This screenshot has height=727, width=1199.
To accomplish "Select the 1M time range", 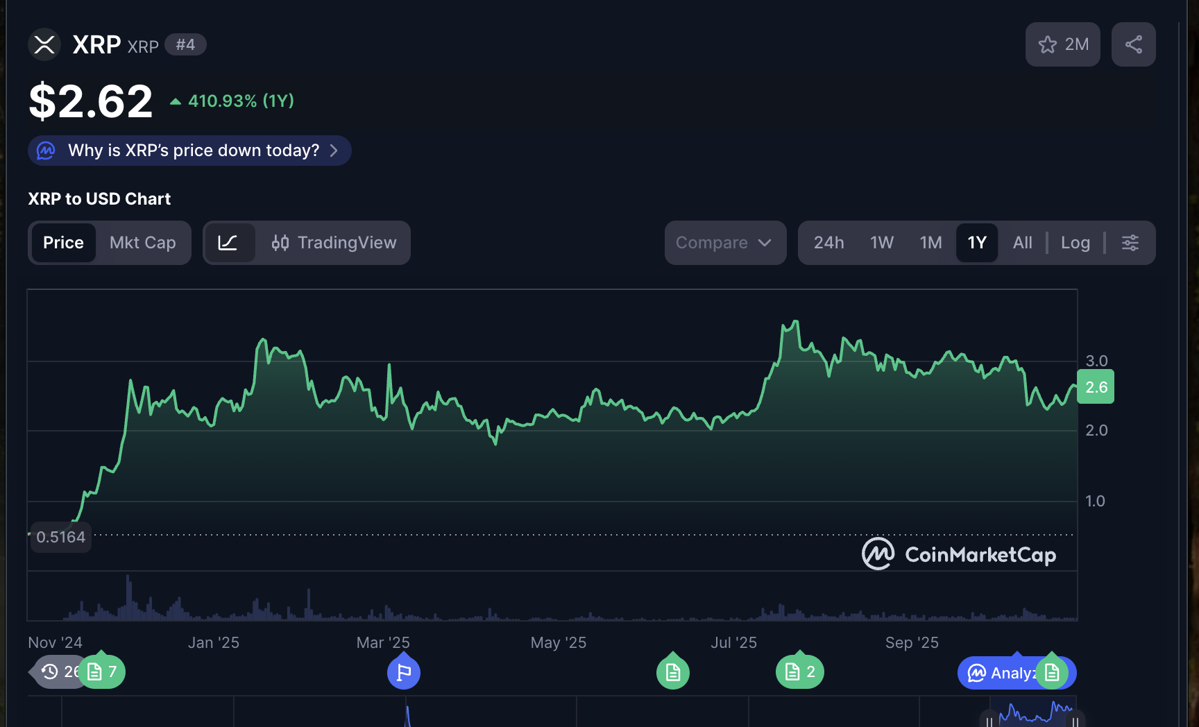I will (930, 243).
